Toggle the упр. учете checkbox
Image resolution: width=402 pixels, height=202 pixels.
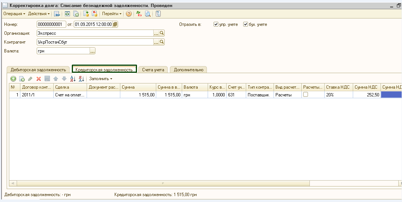point(216,24)
